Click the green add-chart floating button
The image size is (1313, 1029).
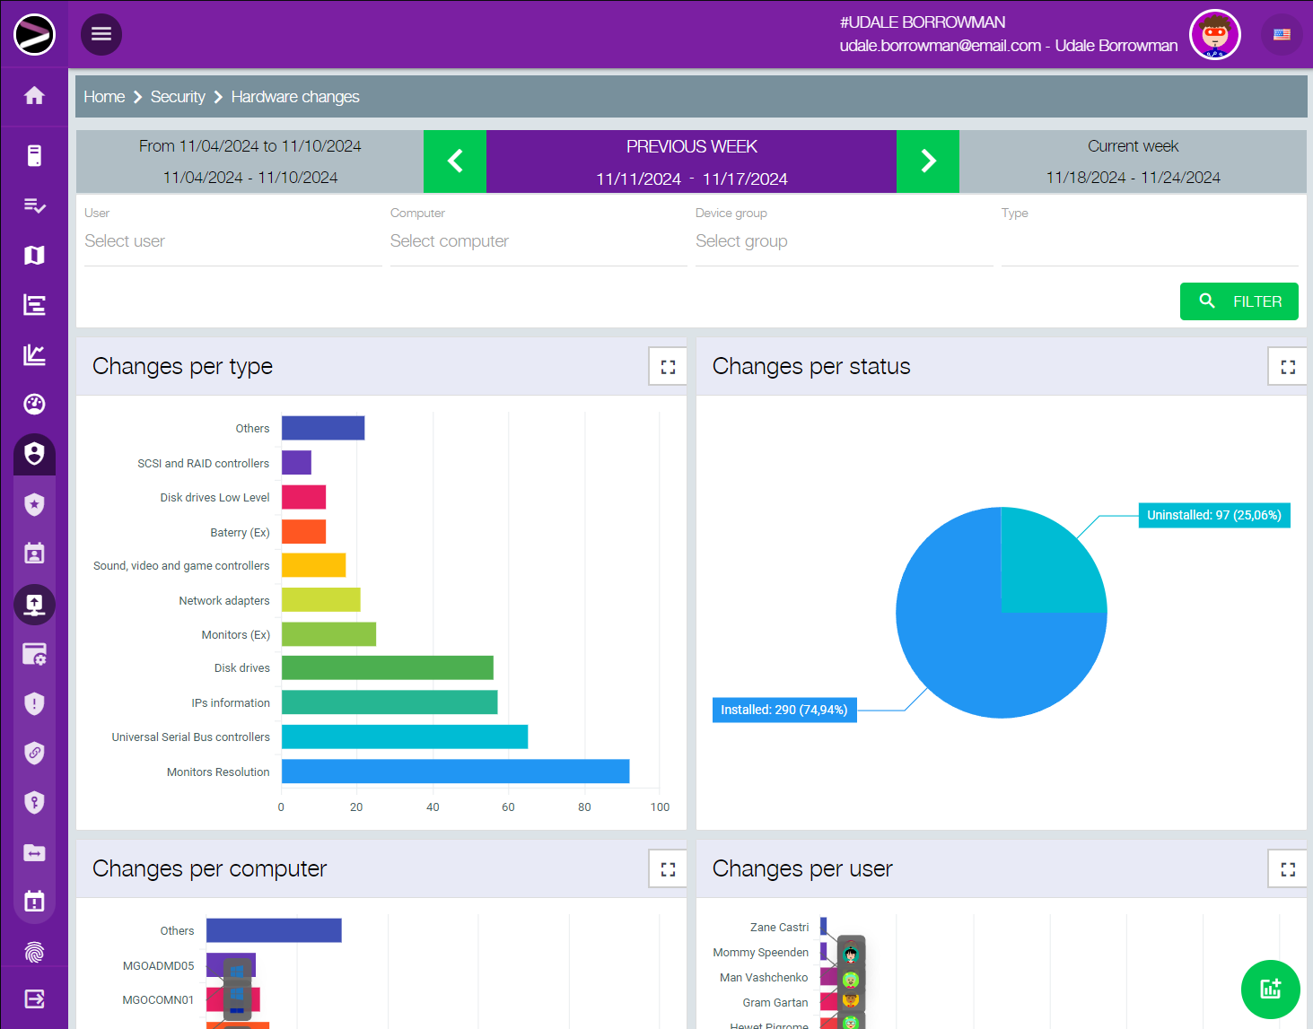click(1270, 989)
